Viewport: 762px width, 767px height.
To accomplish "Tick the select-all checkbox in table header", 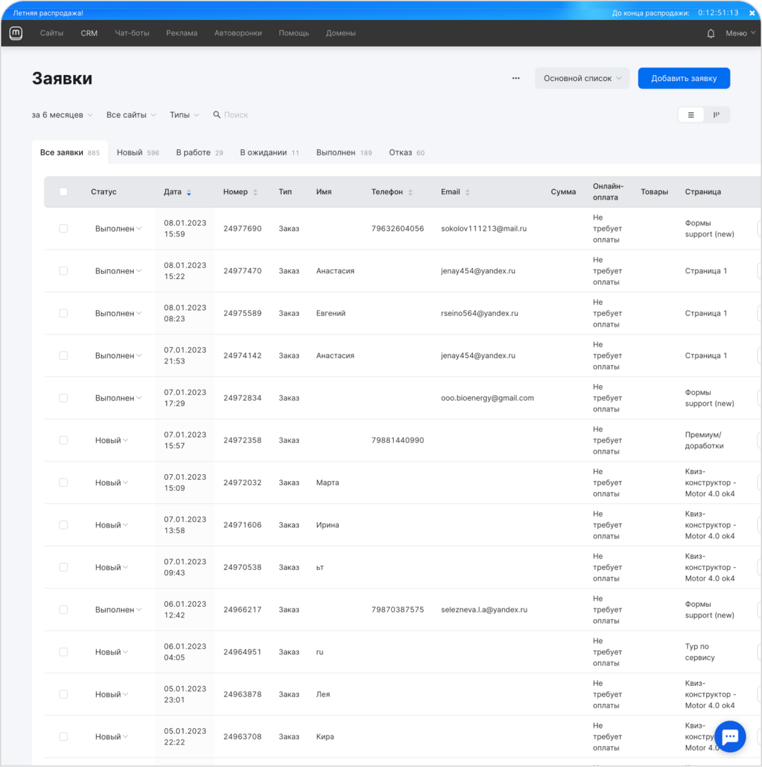I will click(63, 192).
